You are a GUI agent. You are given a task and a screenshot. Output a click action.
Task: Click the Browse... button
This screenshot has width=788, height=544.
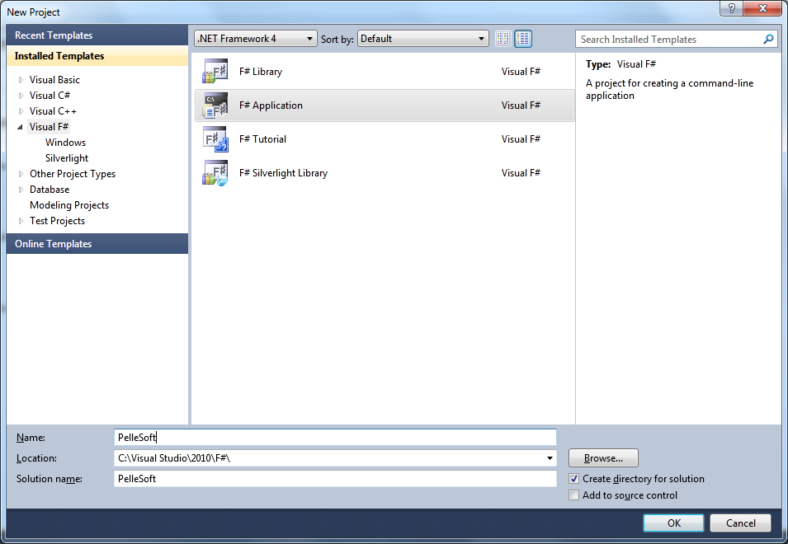coord(603,458)
